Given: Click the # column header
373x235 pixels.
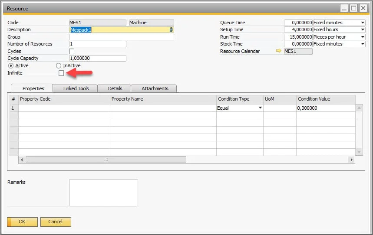Looking at the screenshot, I should 14,99.
